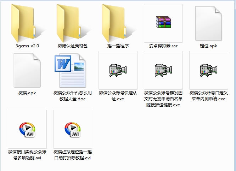236x171 pixels.
Task: Select AVI icon of 微信虚拟定位摇一摇 tutorial
Action: (x=73, y=130)
